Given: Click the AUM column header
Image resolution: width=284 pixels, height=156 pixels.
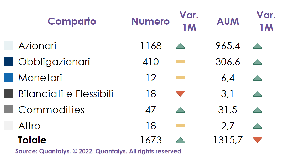Looking at the screenshot, I should pos(228,21).
